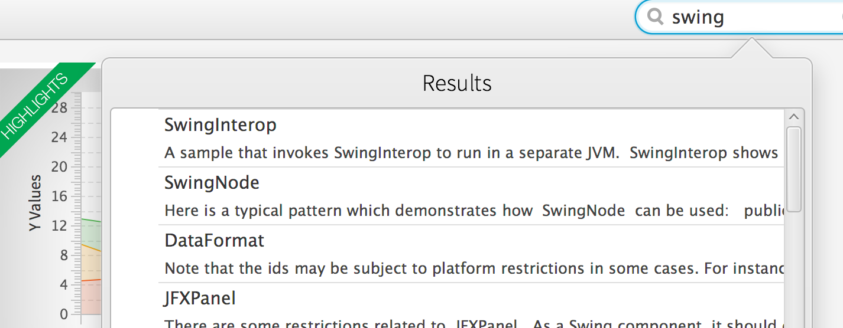
Task: Click the "Results" popup heading
Action: [457, 84]
